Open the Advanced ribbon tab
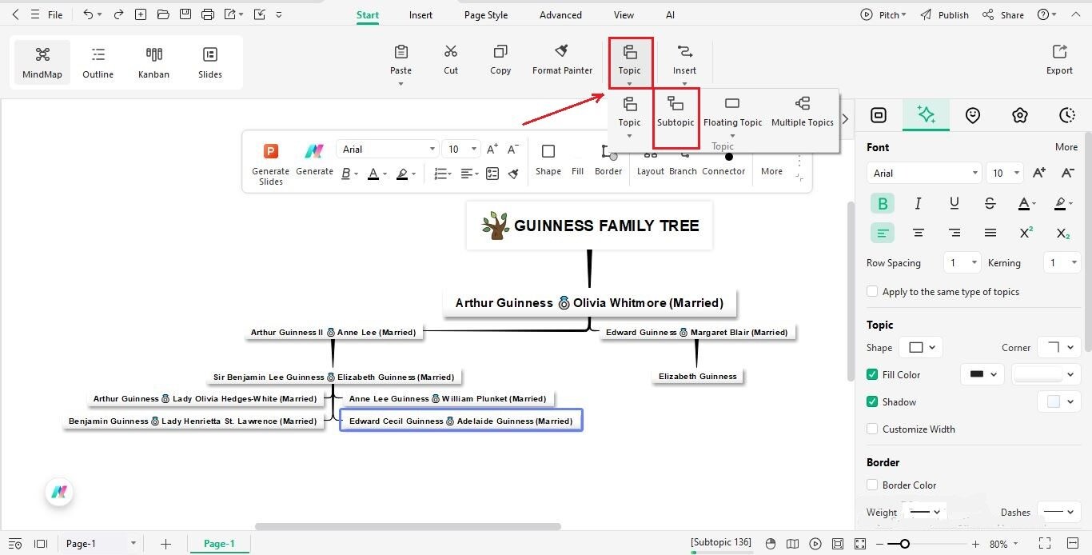The image size is (1092, 555). point(560,15)
